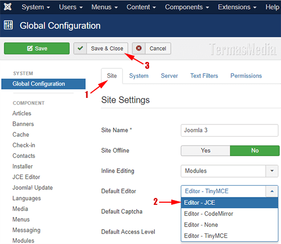This screenshot has height=244, width=281.
Task: Open Cache component settings
Action: pyautogui.click(x=21, y=134)
